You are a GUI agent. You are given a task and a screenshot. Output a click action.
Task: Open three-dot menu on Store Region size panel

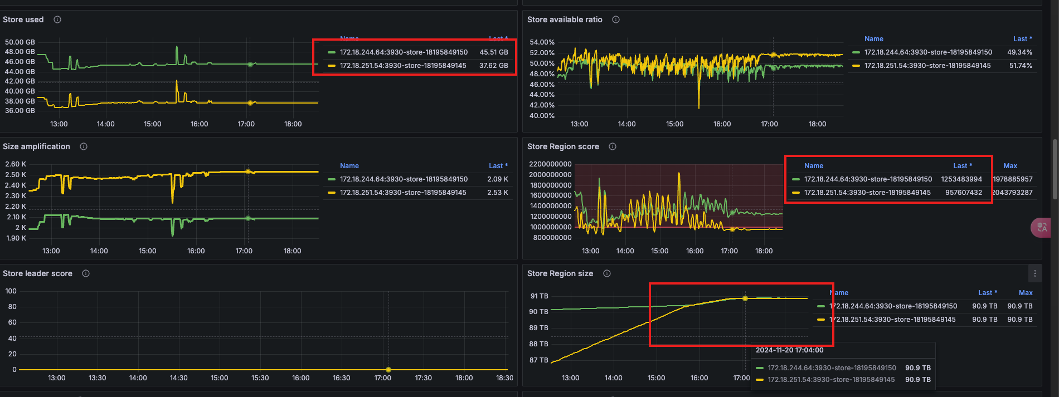[1035, 273]
